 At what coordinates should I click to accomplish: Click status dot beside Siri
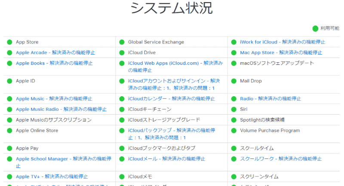pos(234,109)
